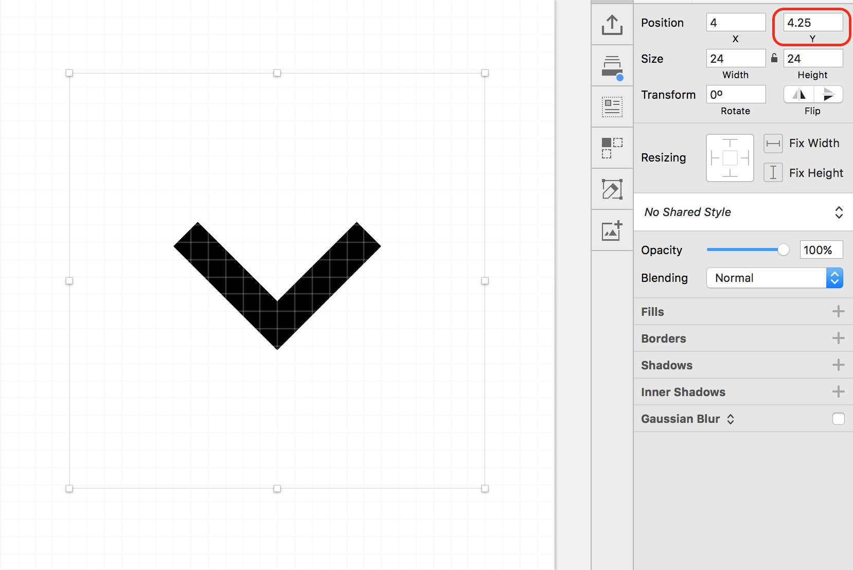
Task: Toggle the size proportions lock
Action: click(774, 58)
